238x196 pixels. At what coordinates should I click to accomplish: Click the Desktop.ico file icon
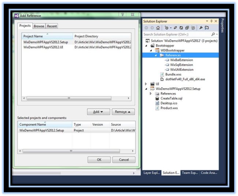[x=157, y=103]
